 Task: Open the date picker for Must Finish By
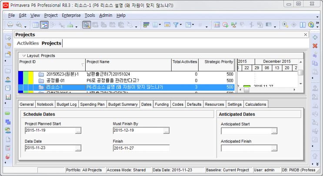click(166, 130)
